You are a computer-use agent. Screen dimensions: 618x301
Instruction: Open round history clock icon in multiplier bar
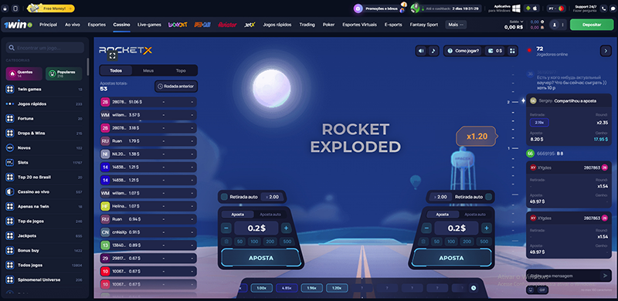474,288
